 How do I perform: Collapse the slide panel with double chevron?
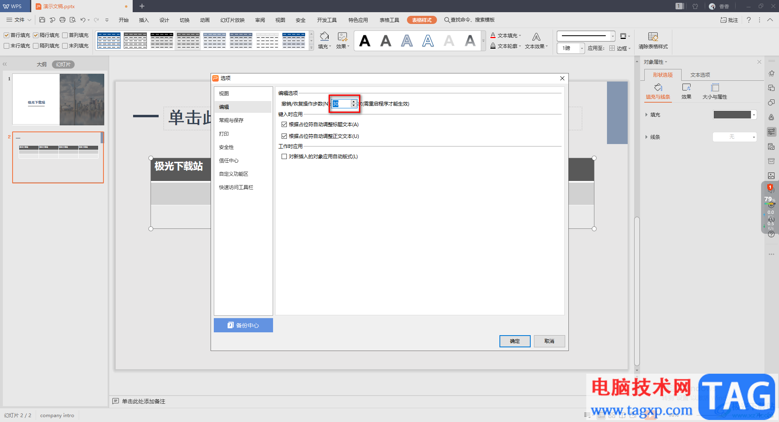(x=5, y=64)
